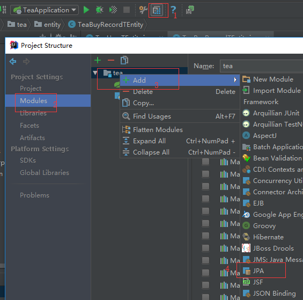Open Artifacts settings
The height and width of the screenshot is (300, 303).
click(x=32, y=138)
